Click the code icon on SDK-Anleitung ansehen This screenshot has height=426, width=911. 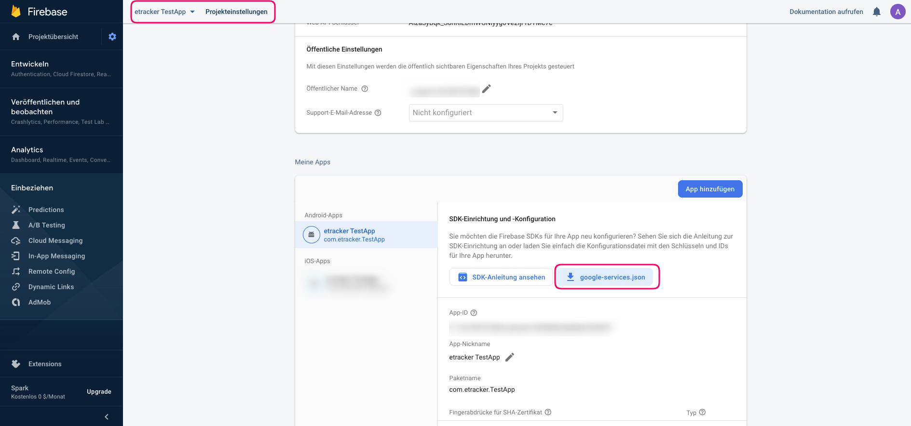pyautogui.click(x=462, y=277)
